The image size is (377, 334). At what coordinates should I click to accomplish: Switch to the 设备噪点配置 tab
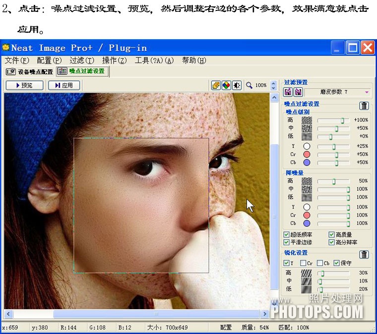click(29, 72)
